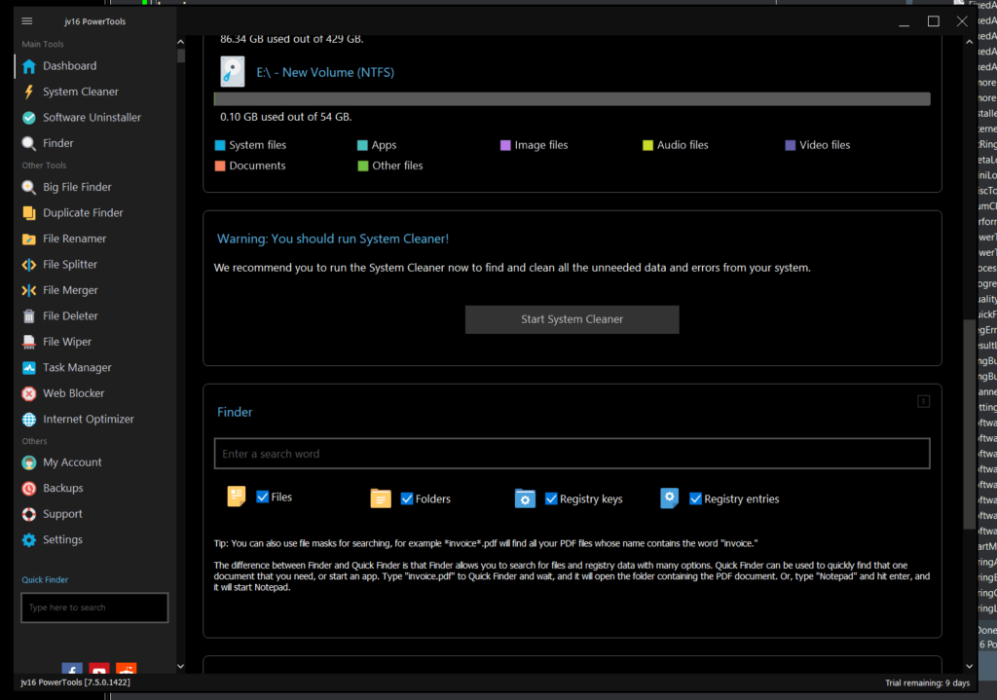This screenshot has height=700, width=997.
Task: Open the Finder panel options icon
Action: (923, 401)
